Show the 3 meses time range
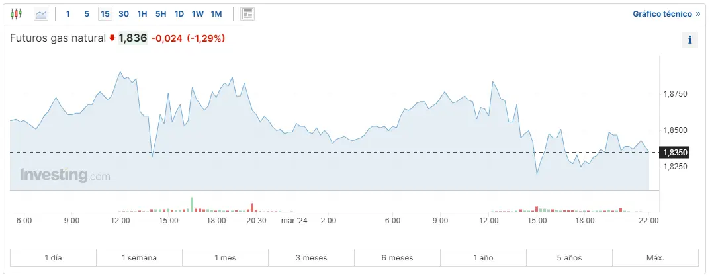This screenshot has width=710, height=279. coord(311,258)
